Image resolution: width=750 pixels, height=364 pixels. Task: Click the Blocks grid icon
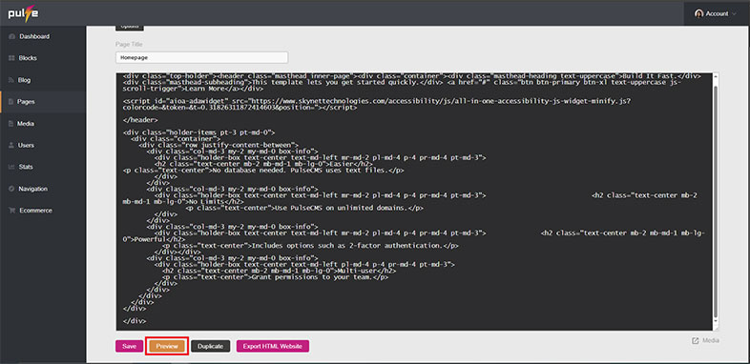[x=12, y=58]
